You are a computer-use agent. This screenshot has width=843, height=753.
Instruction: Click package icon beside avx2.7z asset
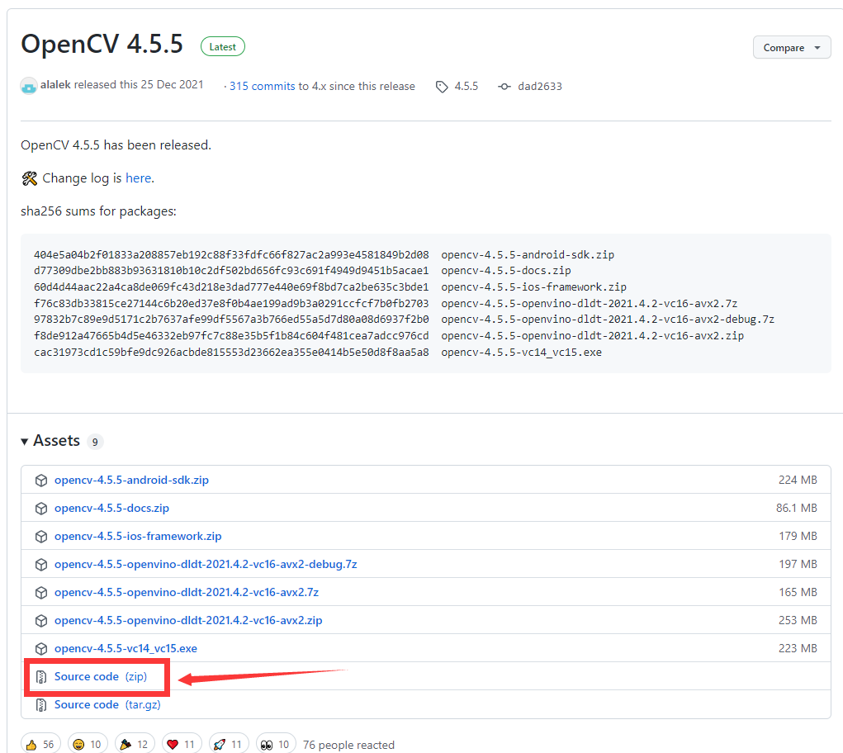click(x=40, y=592)
